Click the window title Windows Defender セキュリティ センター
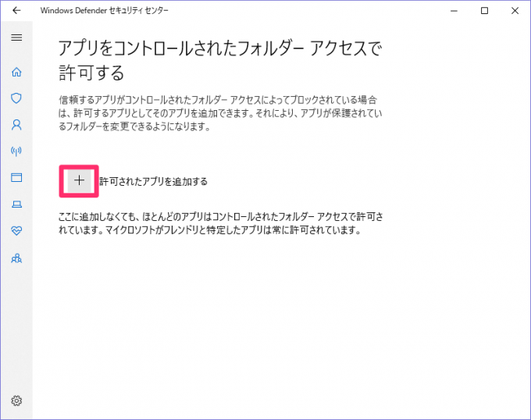The width and height of the screenshot is (531, 420). pyautogui.click(x=105, y=10)
